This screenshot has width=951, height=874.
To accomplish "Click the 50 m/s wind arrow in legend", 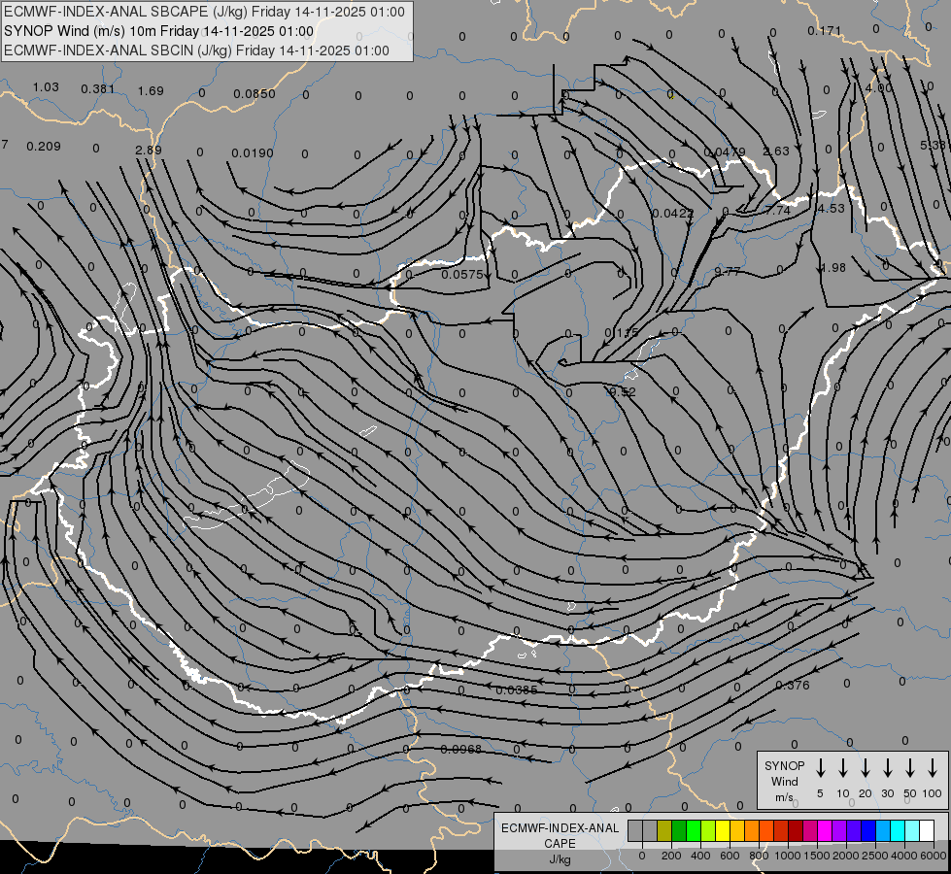I will [x=910, y=768].
